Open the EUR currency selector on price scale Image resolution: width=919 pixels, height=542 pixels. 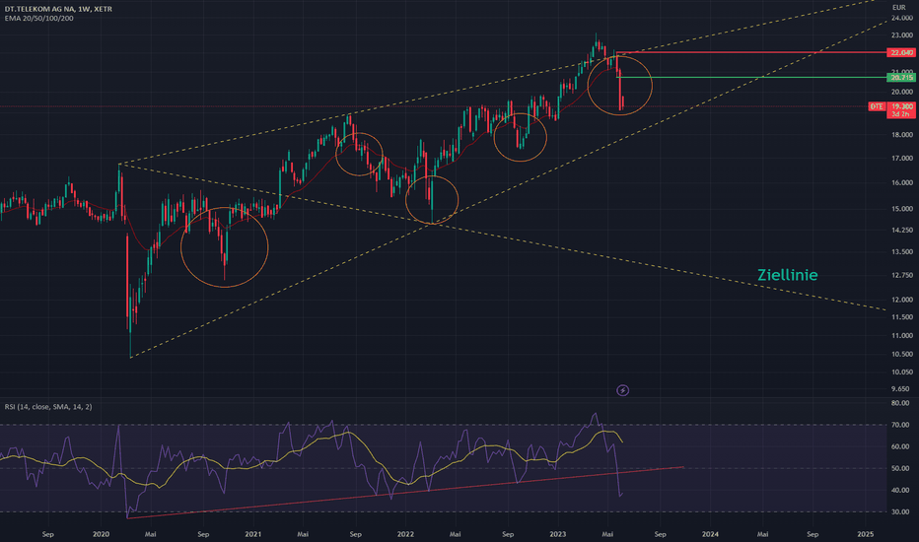tap(898, 8)
